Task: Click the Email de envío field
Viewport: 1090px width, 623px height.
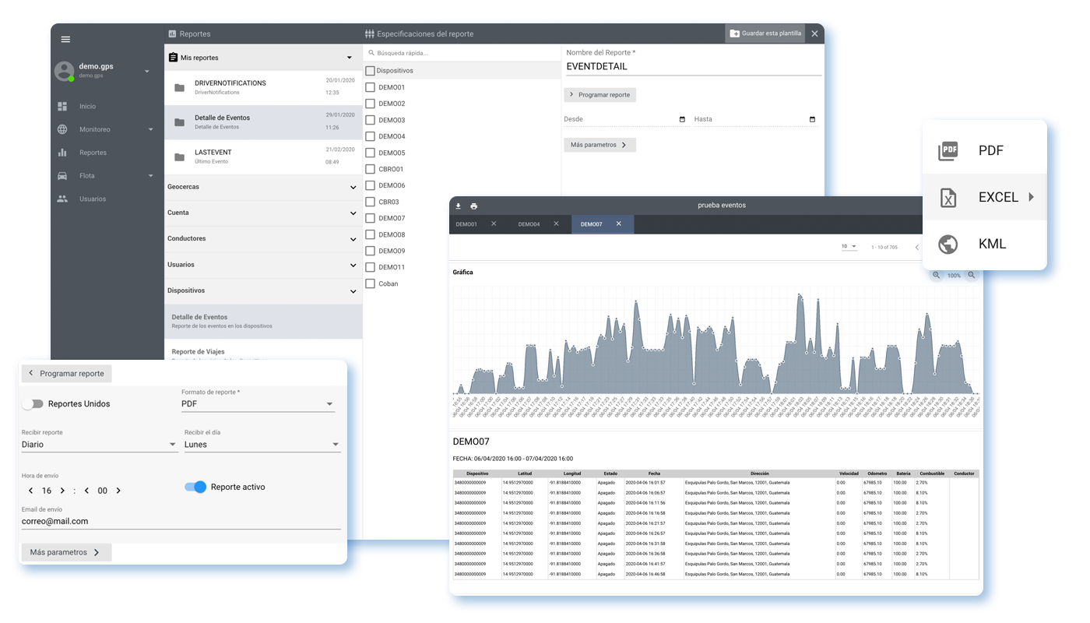Action: [x=181, y=522]
